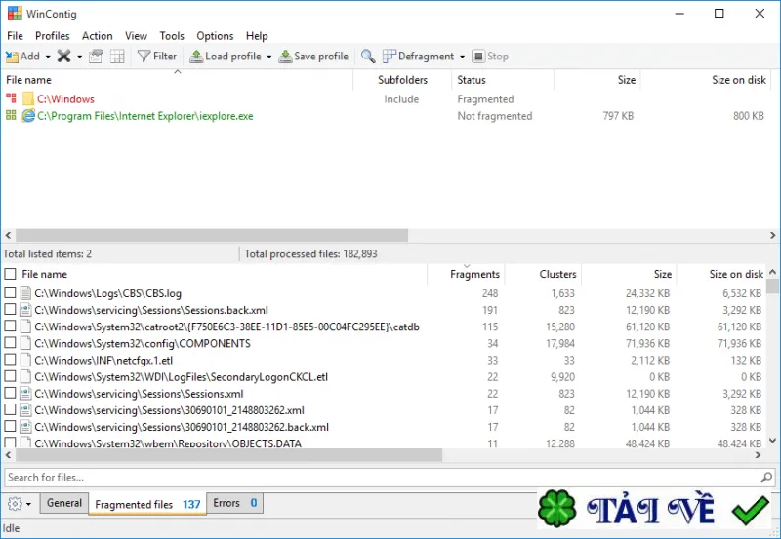Click the lower list scroll up arrow
This screenshot has width=781, height=539.
(x=772, y=272)
